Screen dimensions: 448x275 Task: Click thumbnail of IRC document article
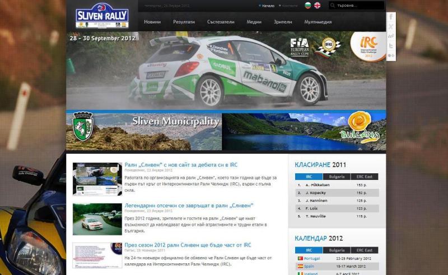(97, 255)
